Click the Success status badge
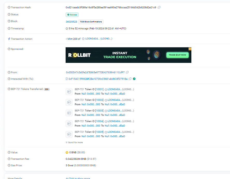230x179 pixels. (72, 15)
